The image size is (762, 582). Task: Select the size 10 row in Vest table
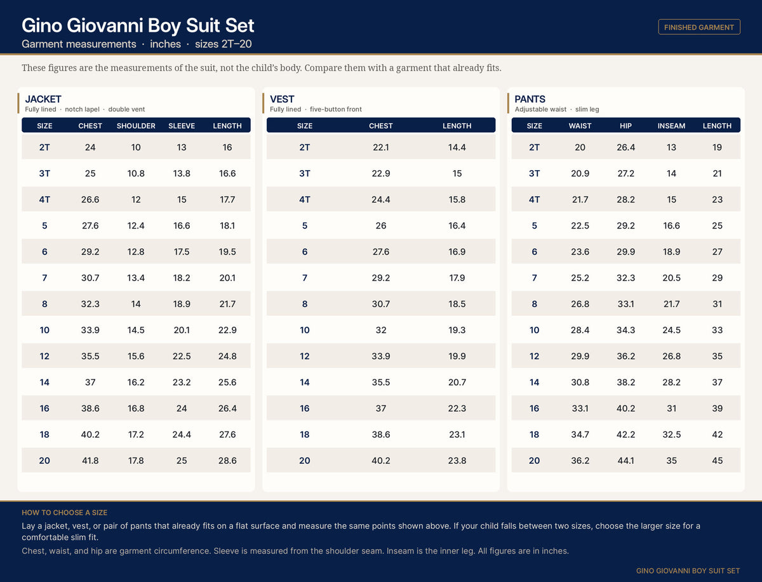(381, 330)
